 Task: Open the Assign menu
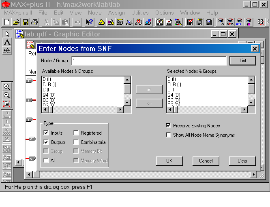click(x=116, y=13)
